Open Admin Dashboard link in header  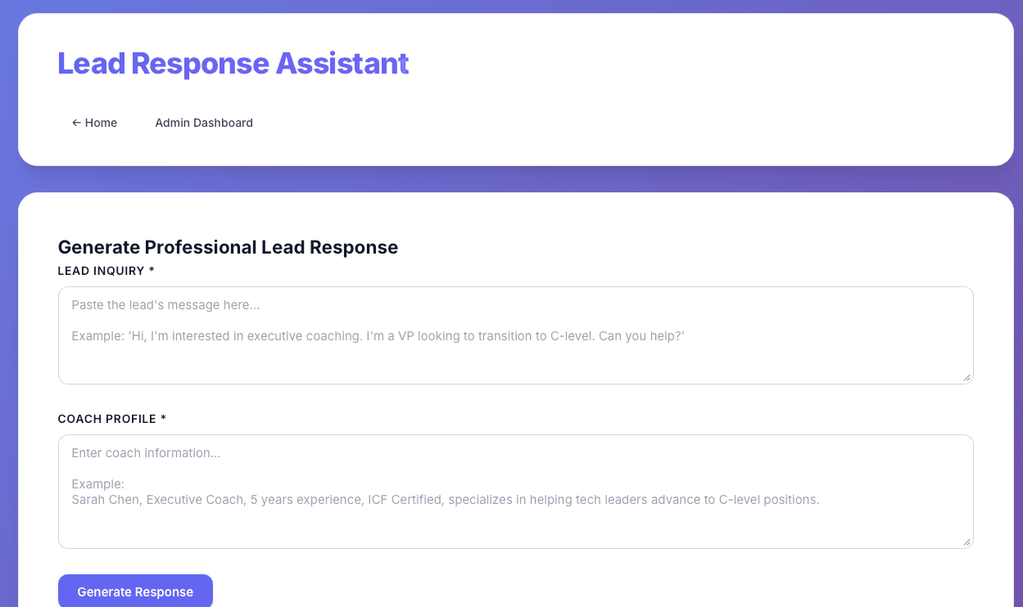tap(203, 122)
